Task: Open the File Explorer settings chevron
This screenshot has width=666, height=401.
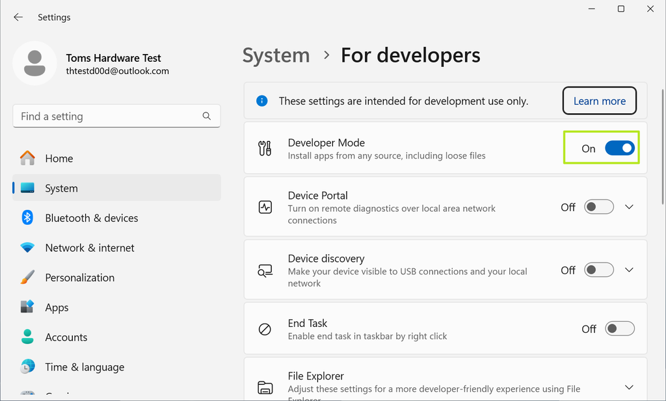Action: pyautogui.click(x=629, y=385)
